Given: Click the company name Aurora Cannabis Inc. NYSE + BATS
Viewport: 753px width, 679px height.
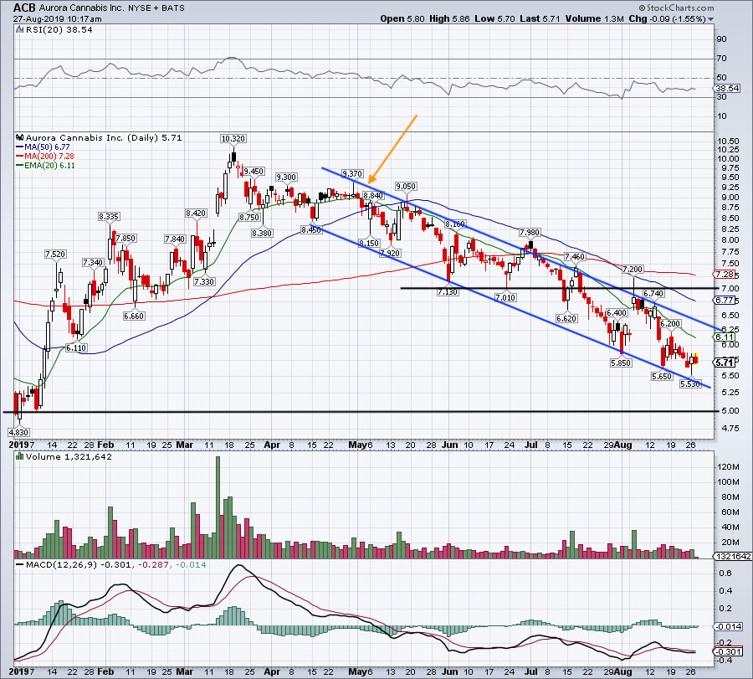Looking at the screenshot, I should tap(111, 8).
